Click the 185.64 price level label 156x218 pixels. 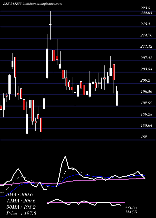click(x=146, y=126)
